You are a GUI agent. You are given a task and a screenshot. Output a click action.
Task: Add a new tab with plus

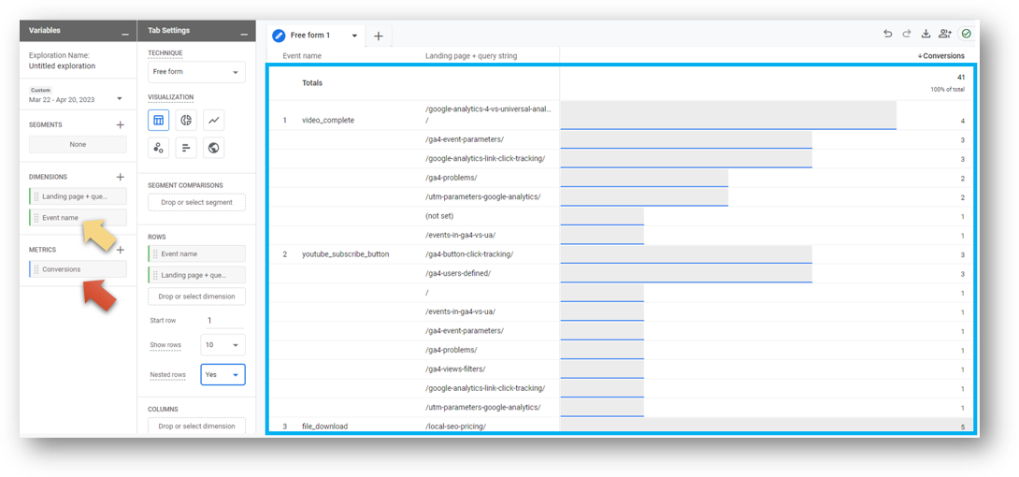pos(379,36)
